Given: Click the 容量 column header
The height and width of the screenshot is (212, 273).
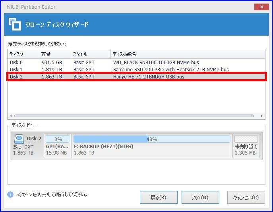Looking at the screenshot, I should click(x=55, y=54).
